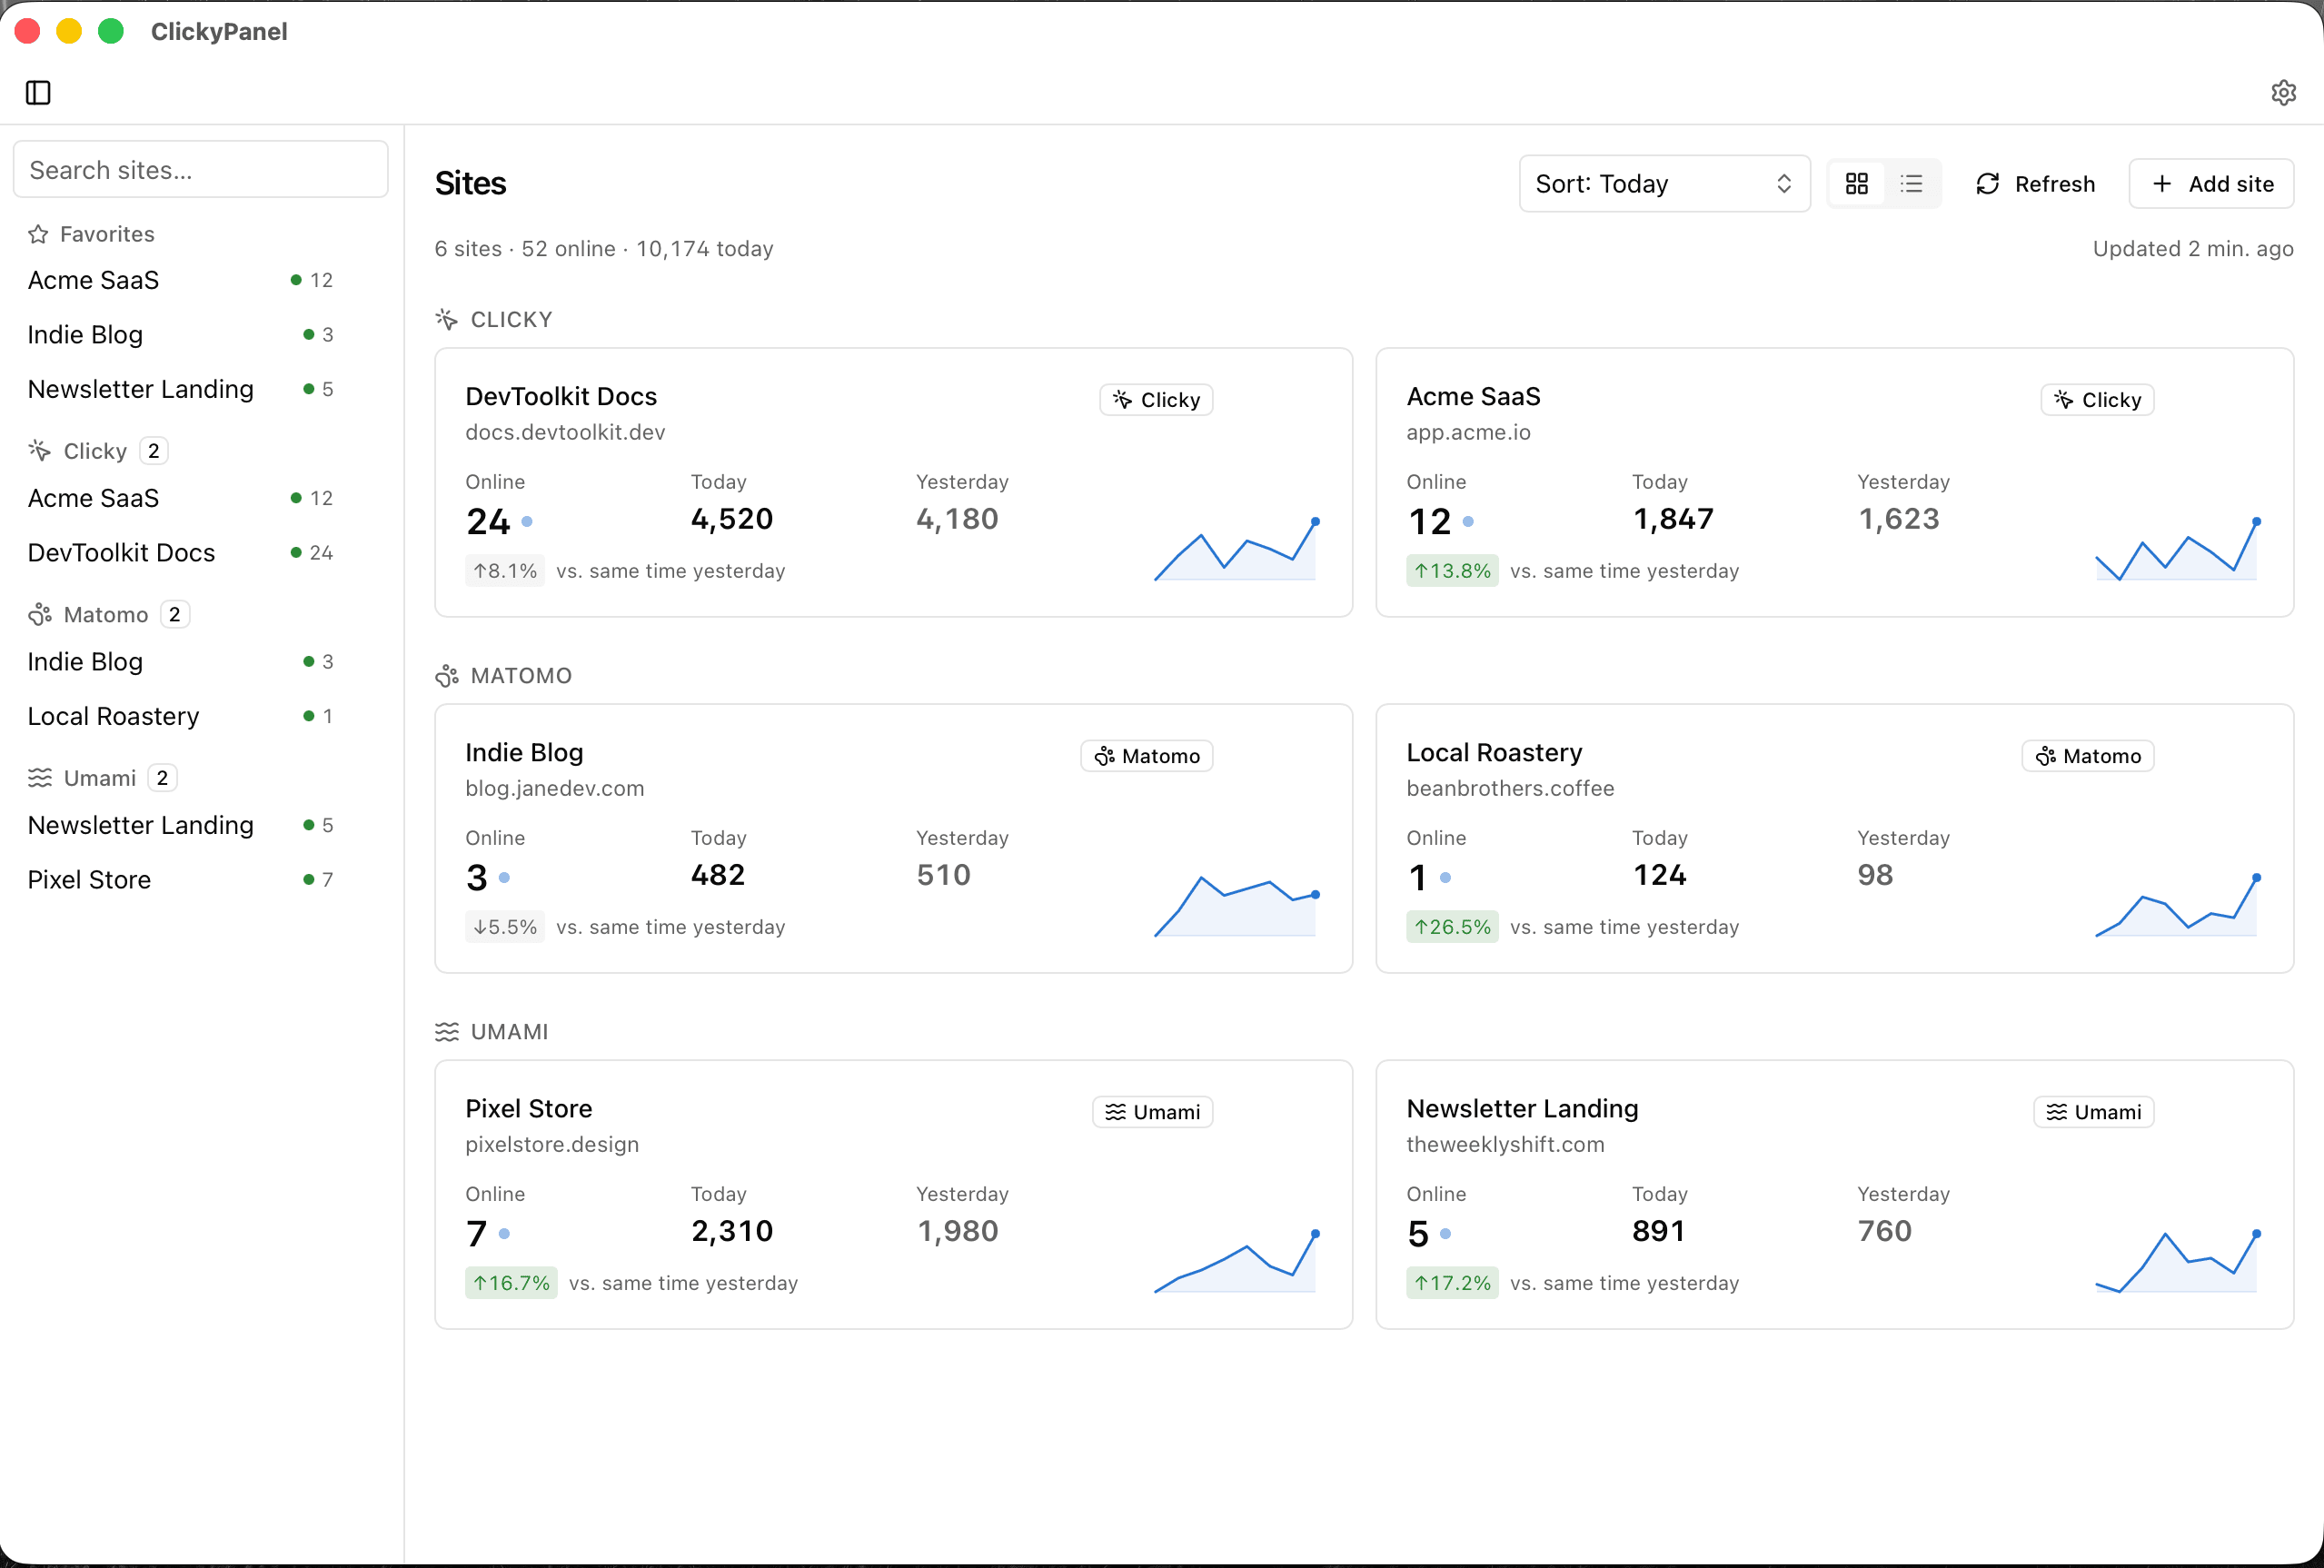This screenshot has height=1568, width=2324.
Task: Click the docs.devtoolkit.dev URL text
Action: [565, 433]
